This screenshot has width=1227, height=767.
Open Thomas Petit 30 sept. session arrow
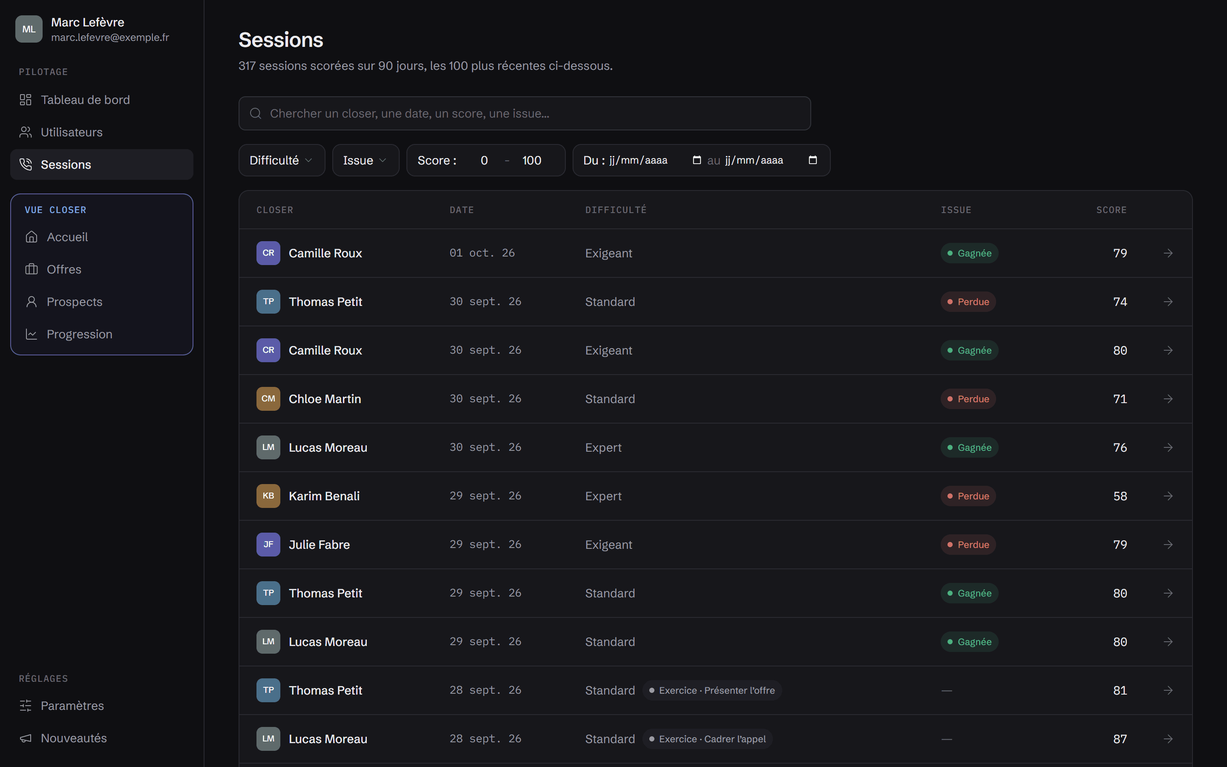(1168, 302)
